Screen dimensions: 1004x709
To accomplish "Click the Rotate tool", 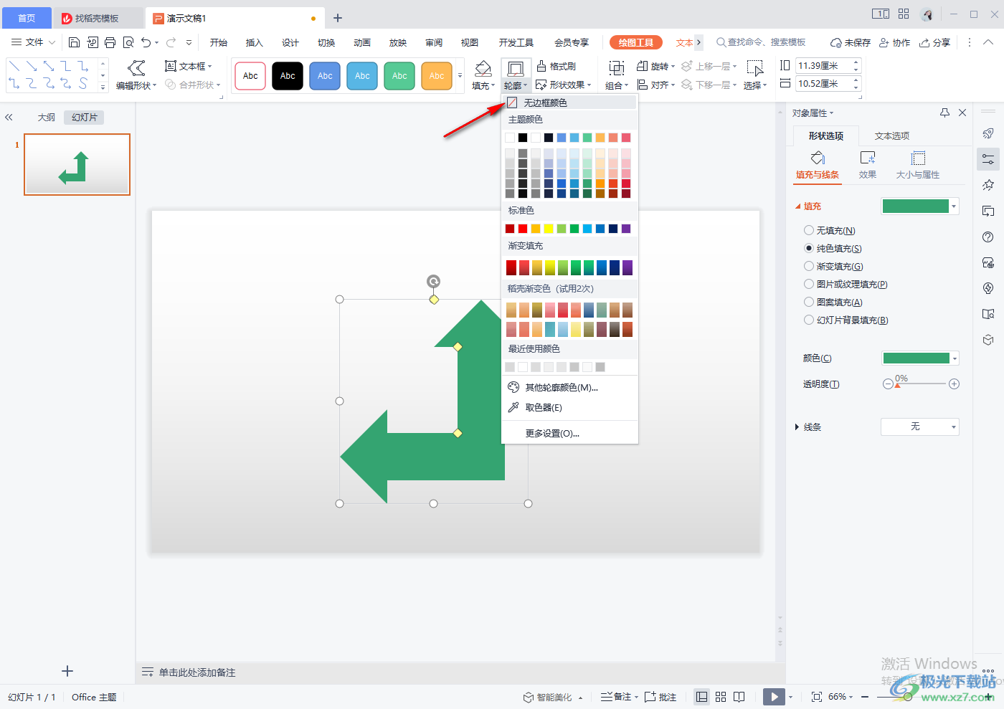I will 655,66.
